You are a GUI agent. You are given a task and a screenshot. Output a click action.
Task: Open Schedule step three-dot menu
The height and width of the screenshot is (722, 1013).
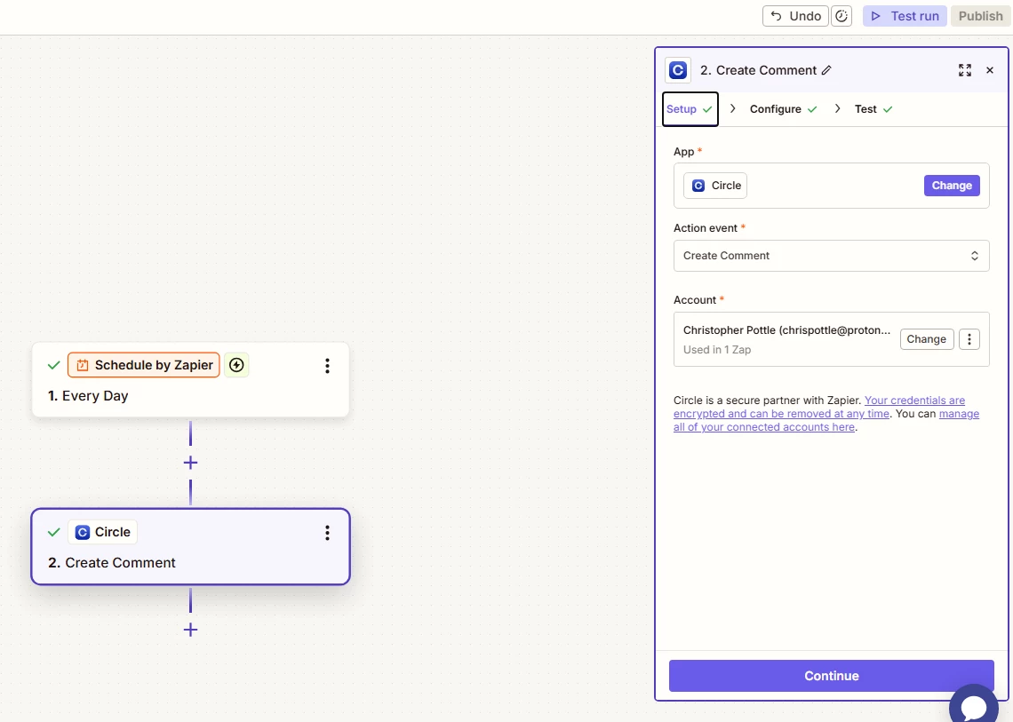tap(328, 366)
